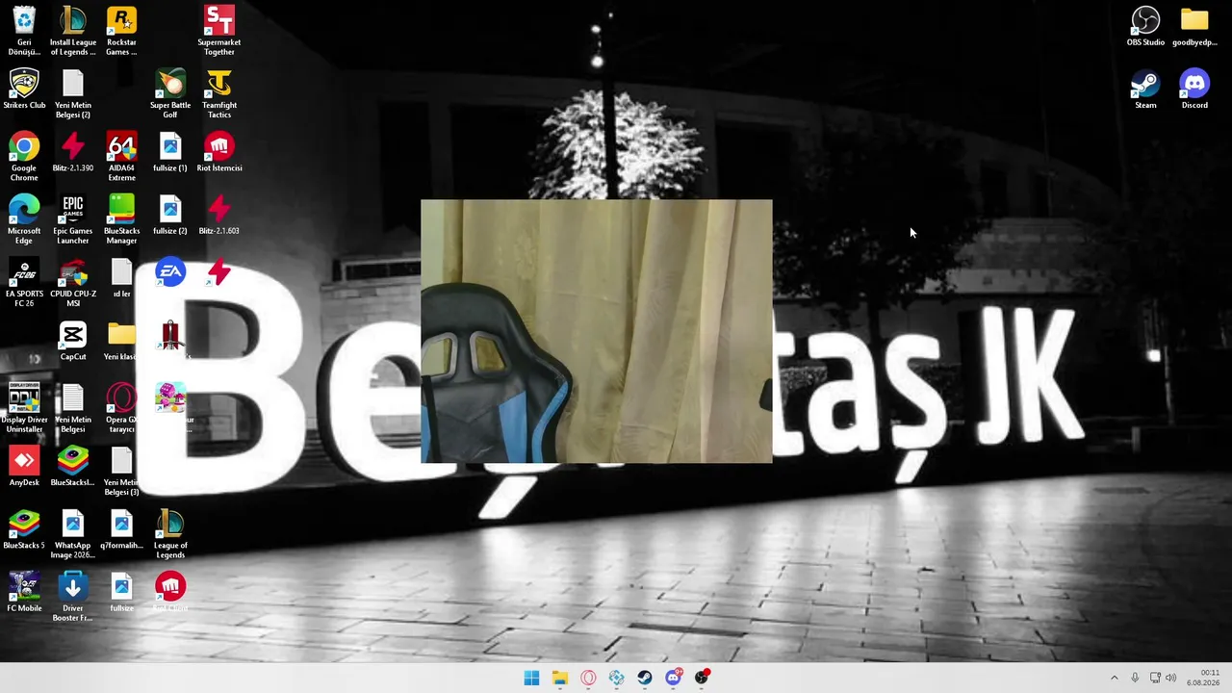Screen dimensions: 1232x693
Task: Open Google Chrome desktop shortcut
Action: [x=24, y=157]
